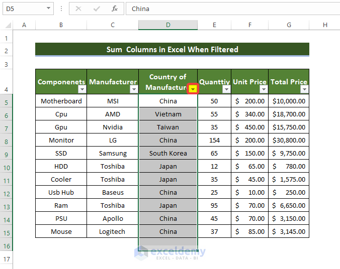Screen dimensions: 340x269
Task: Click the $30,800.00 total price cell
Action: pyautogui.click(x=289, y=140)
